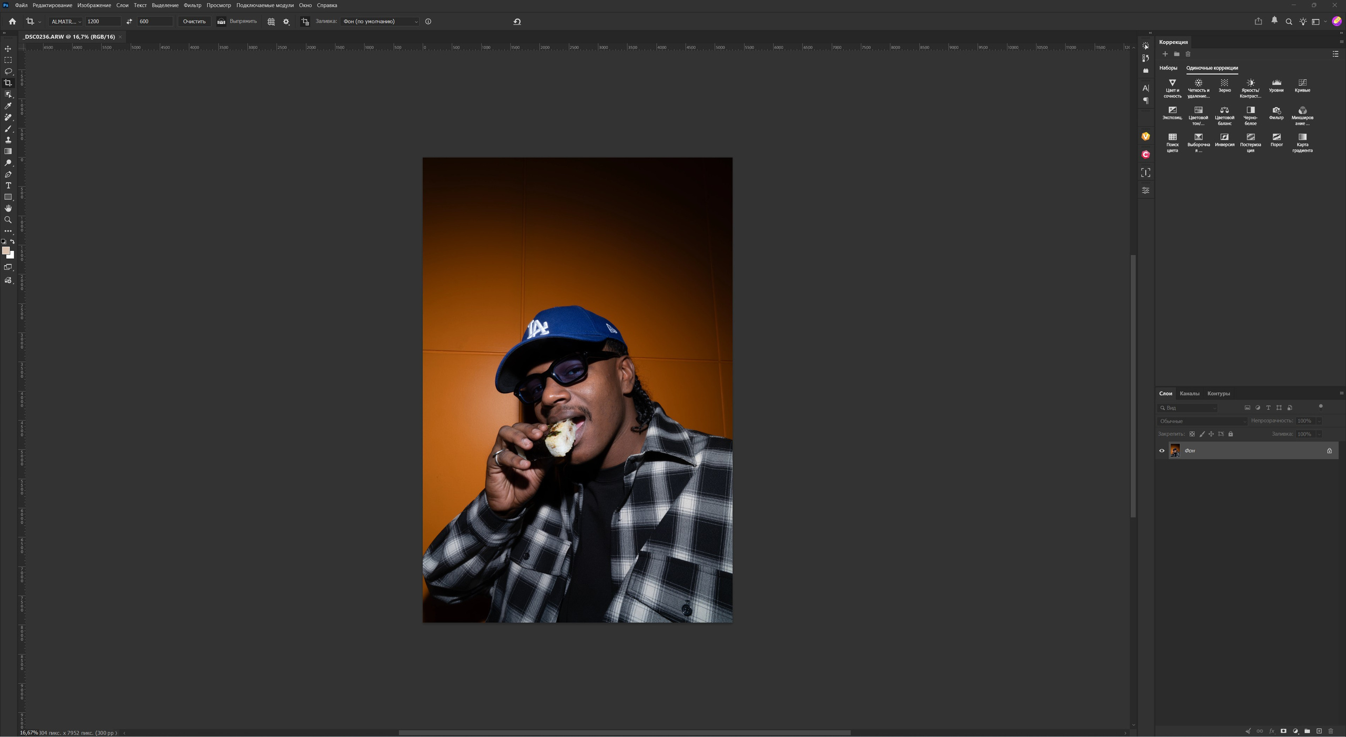This screenshot has width=1346, height=737.
Task: Toggle lock all on layer
Action: pyautogui.click(x=1230, y=434)
